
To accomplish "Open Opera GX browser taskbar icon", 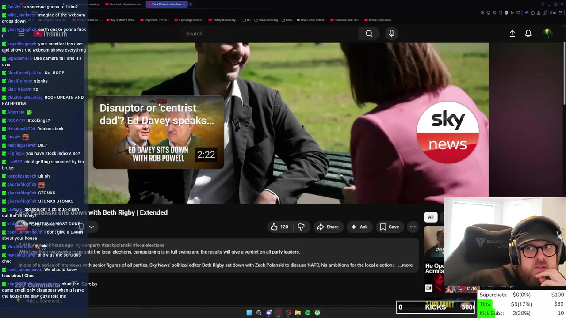I will (278, 313).
